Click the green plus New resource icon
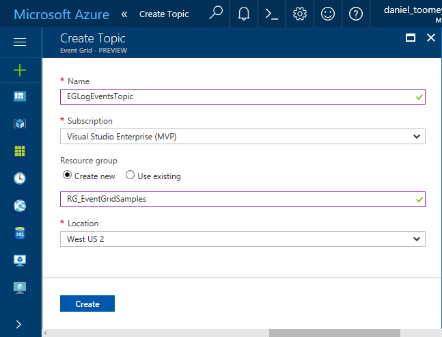Image resolution: width=442 pixels, height=337 pixels. point(20,70)
